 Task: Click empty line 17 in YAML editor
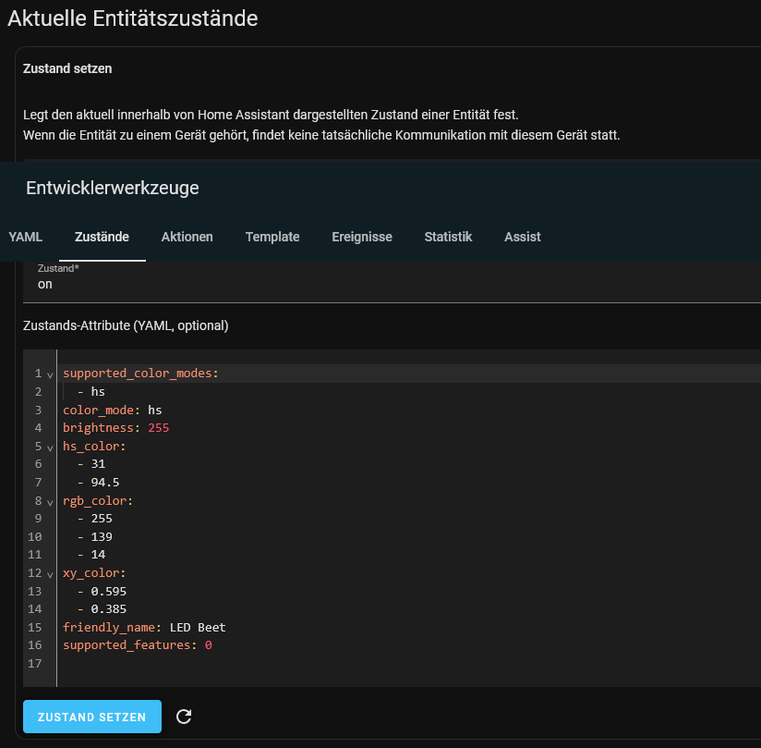pyautogui.click(x=407, y=664)
